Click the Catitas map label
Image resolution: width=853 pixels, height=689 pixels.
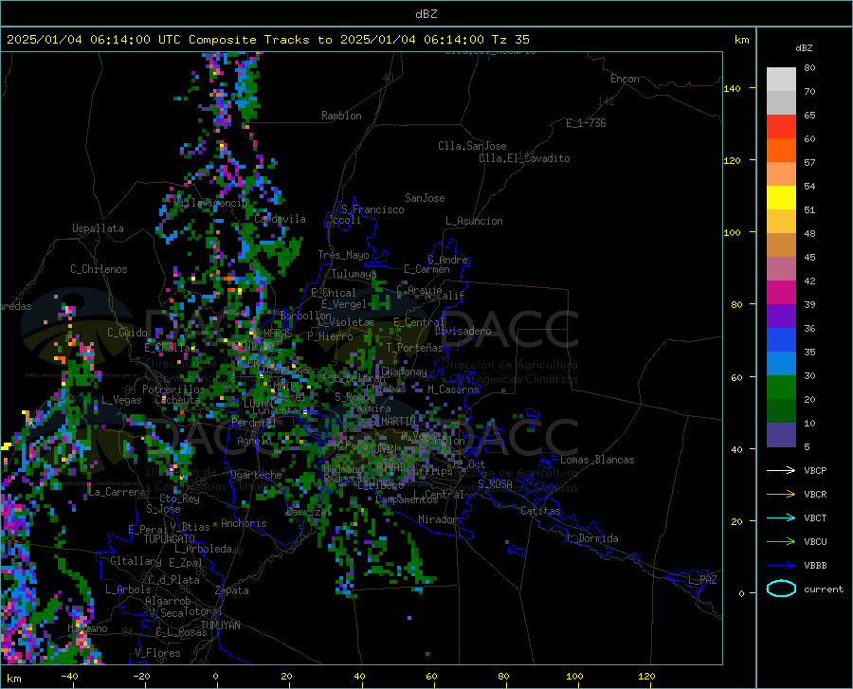pyautogui.click(x=540, y=511)
